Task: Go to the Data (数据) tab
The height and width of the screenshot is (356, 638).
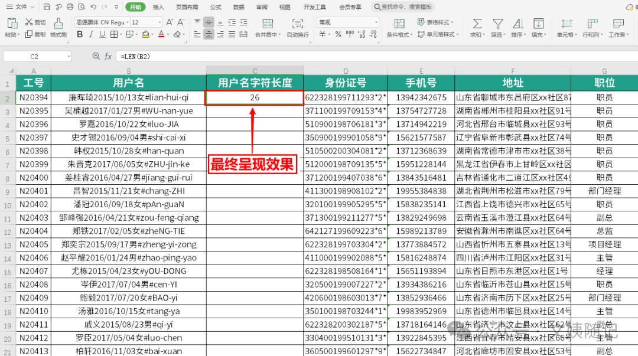Action: pos(239,7)
